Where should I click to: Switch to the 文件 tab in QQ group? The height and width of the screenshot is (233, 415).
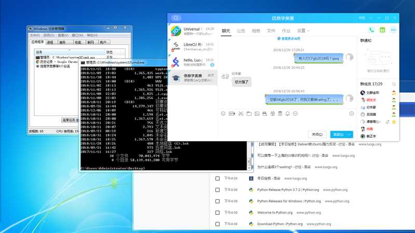(271, 31)
